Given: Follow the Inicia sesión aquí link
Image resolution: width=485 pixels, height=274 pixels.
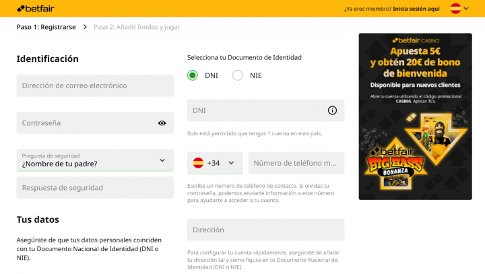Looking at the screenshot, I should coord(416,9).
